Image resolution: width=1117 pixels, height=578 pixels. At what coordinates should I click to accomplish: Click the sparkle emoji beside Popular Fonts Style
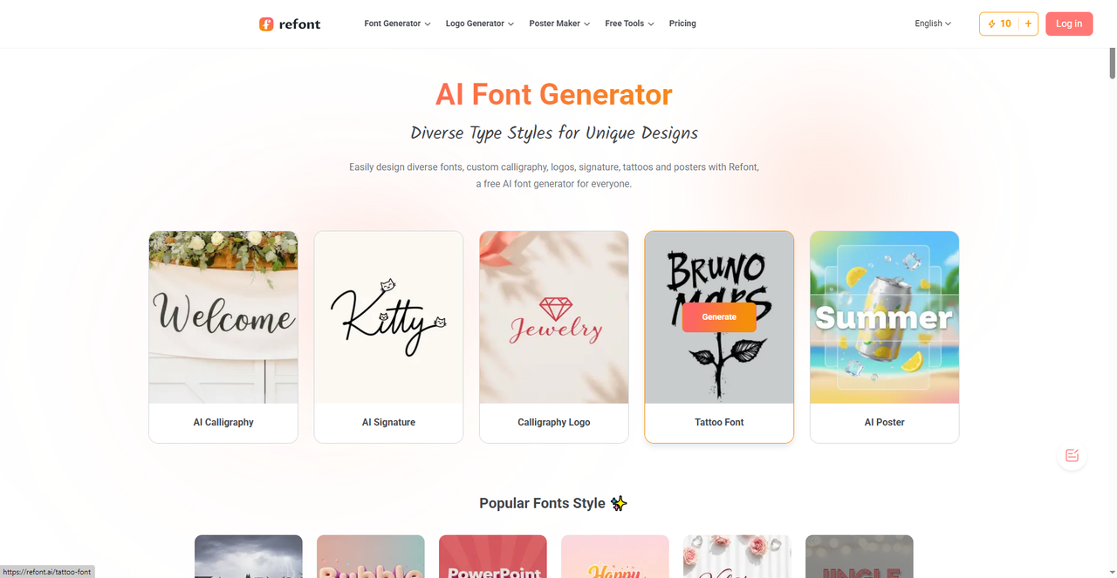(x=619, y=503)
